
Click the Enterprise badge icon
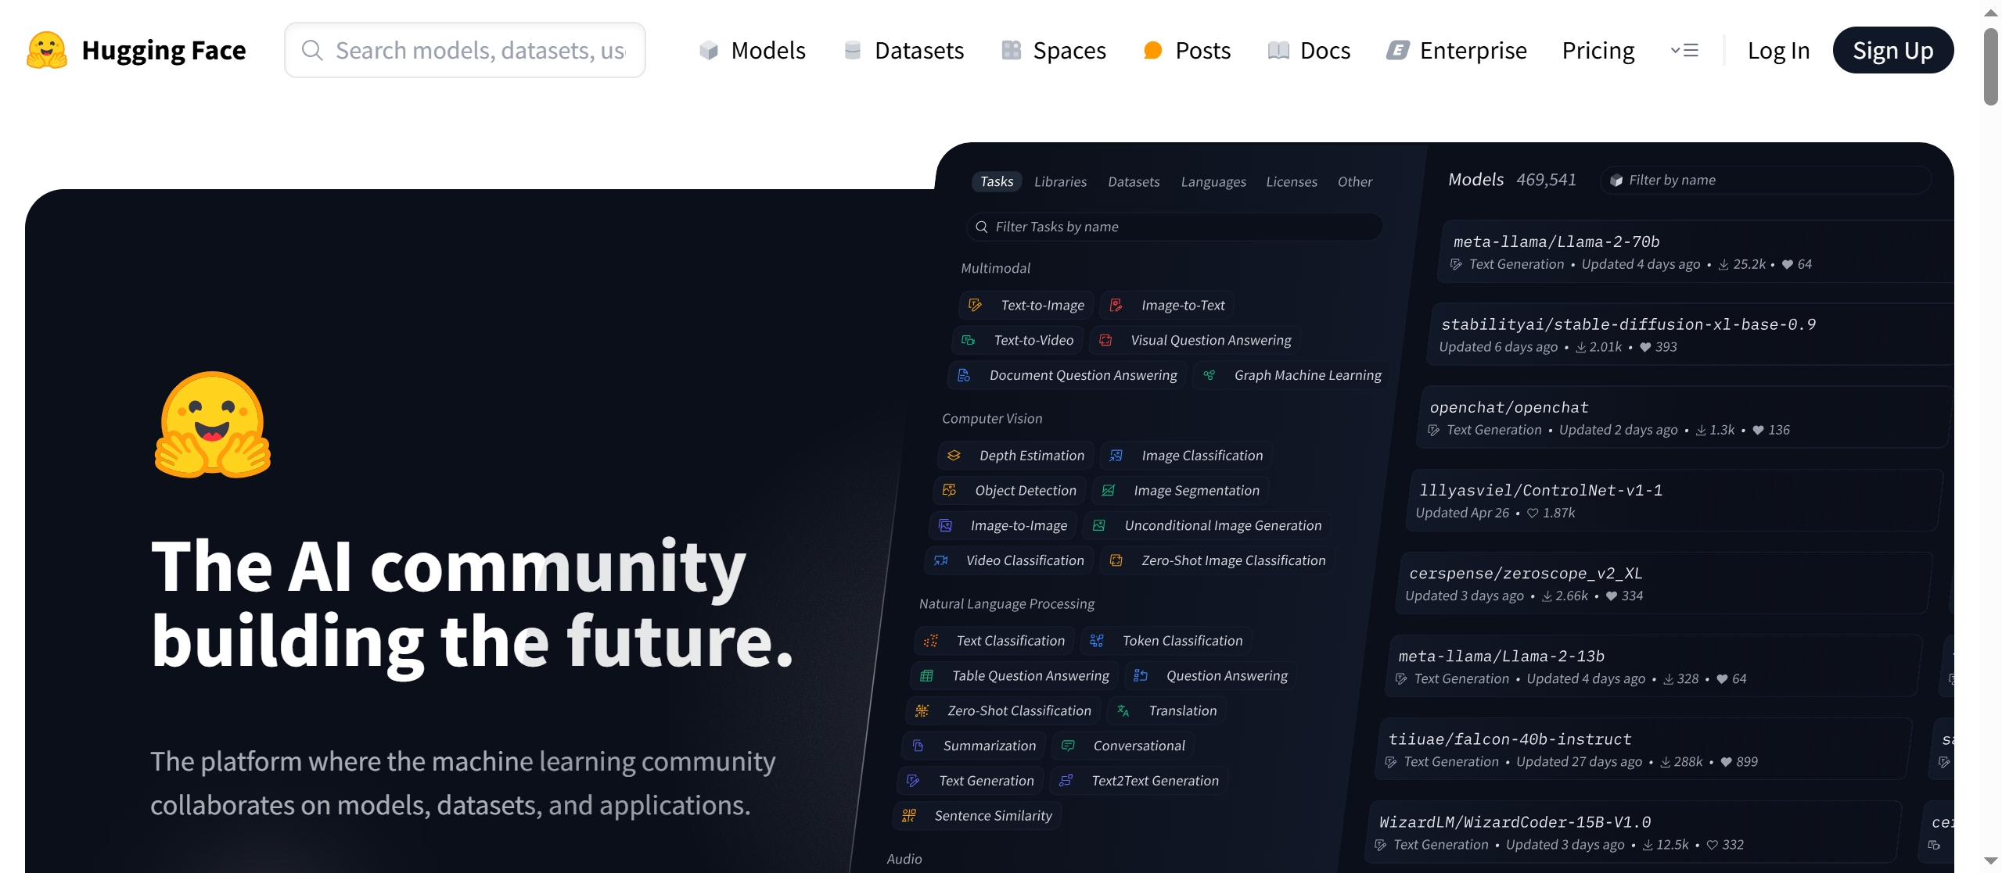coord(1398,51)
